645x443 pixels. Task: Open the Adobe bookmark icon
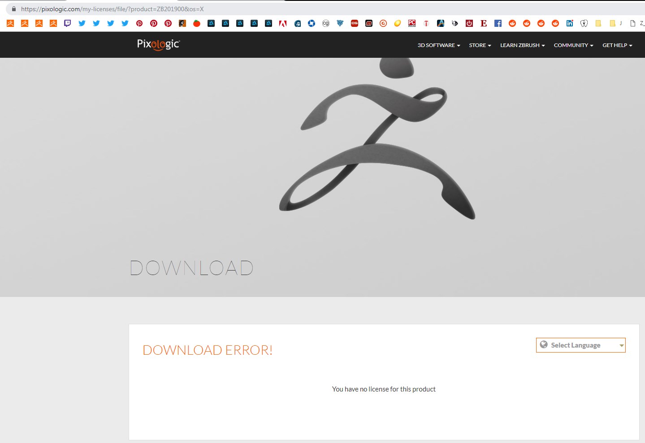(283, 23)
